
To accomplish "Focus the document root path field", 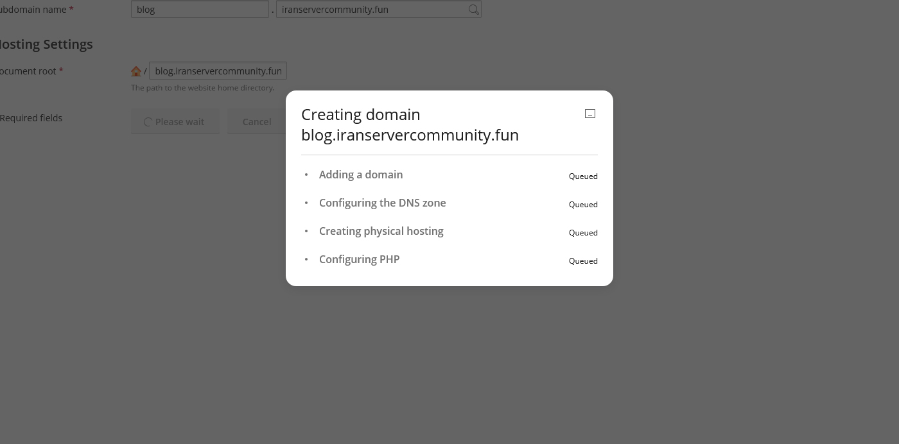I will [x=218, y=71].
